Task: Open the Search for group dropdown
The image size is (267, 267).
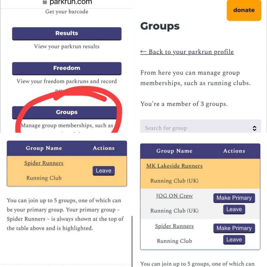Action: (x=197, y=128)
